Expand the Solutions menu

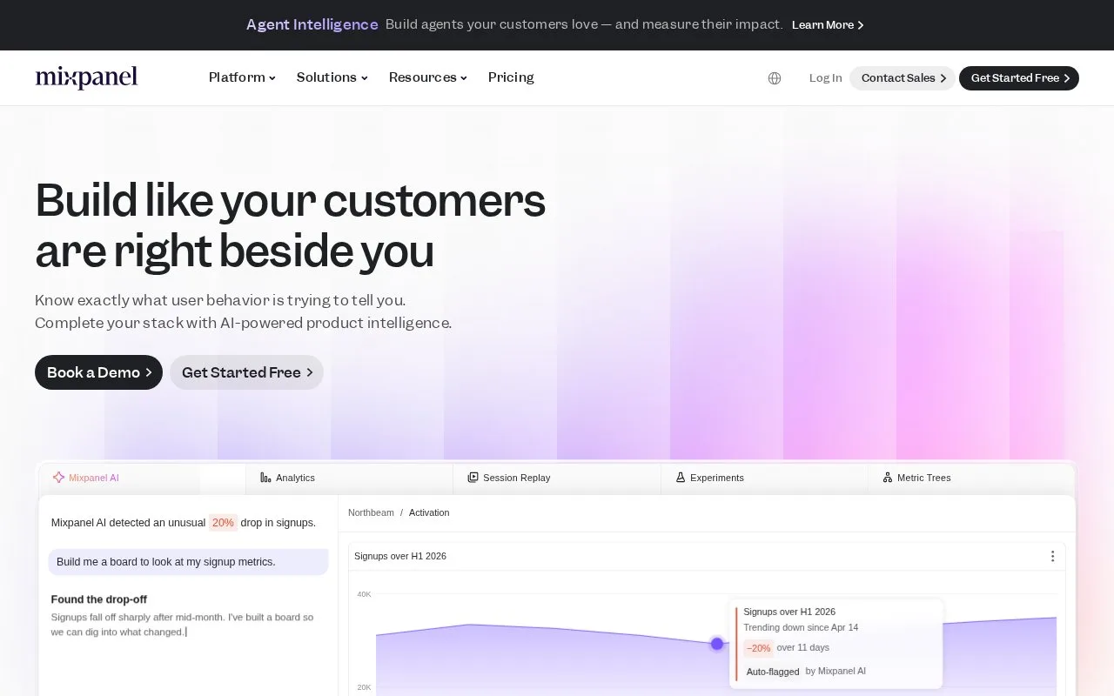tap(332, 77)
